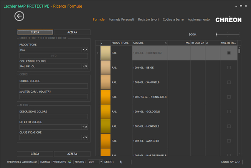This screenshot has height=168, width=251.
Task: Toggle Multistrato checkbox for 1006-GL Maisgelb
Action: 229,141
